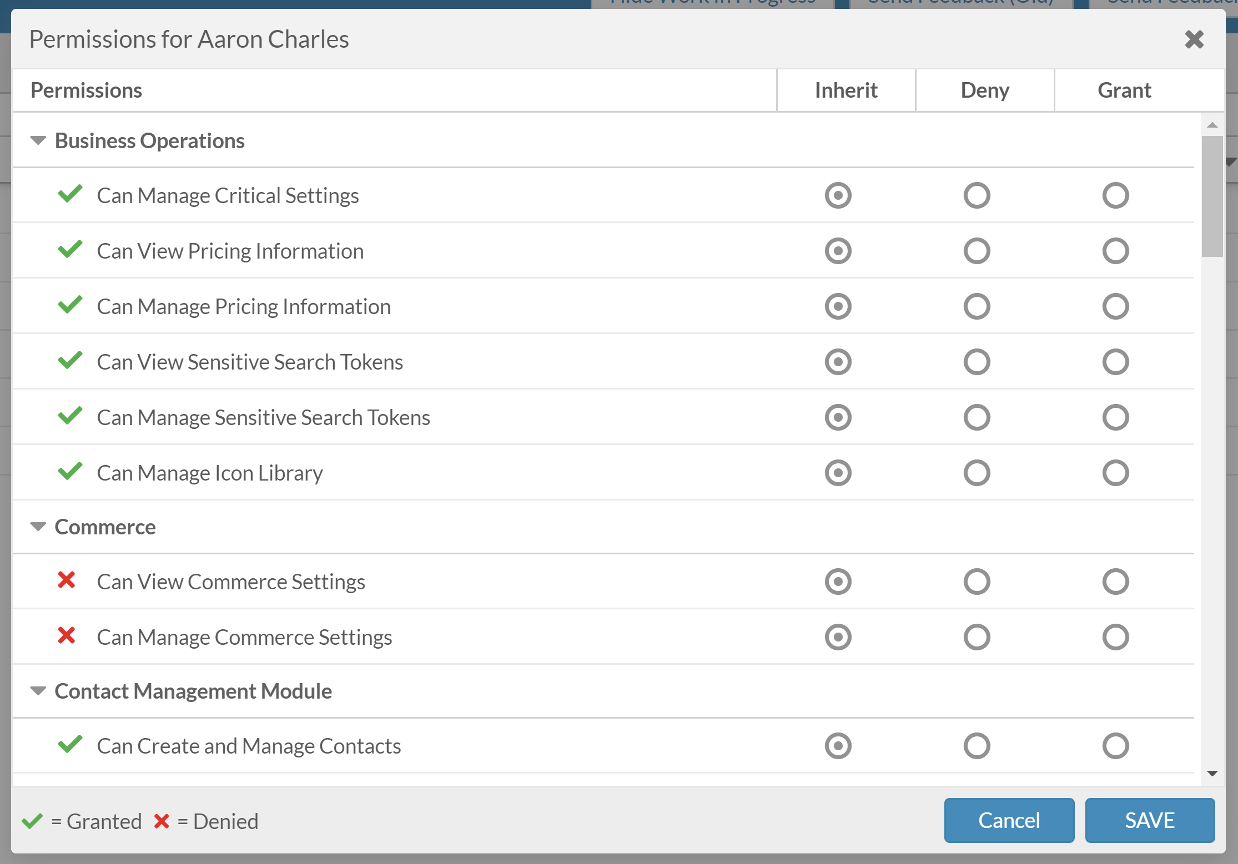
Task: Click the Granted checkmark in the legend
Action: coord(32,821)
